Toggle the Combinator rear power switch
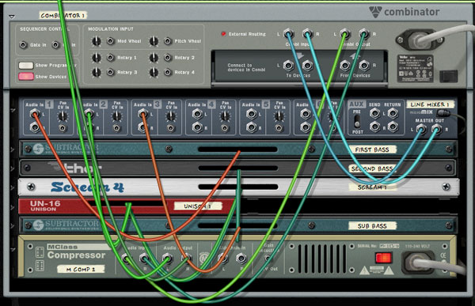Viewport: 475px width, 306px height. (x=448, y=76)
